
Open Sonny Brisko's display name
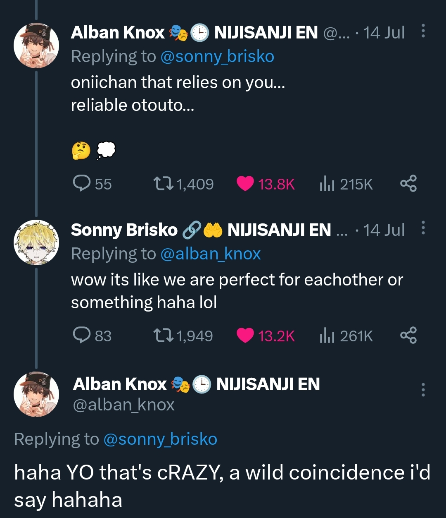[124, 230]
